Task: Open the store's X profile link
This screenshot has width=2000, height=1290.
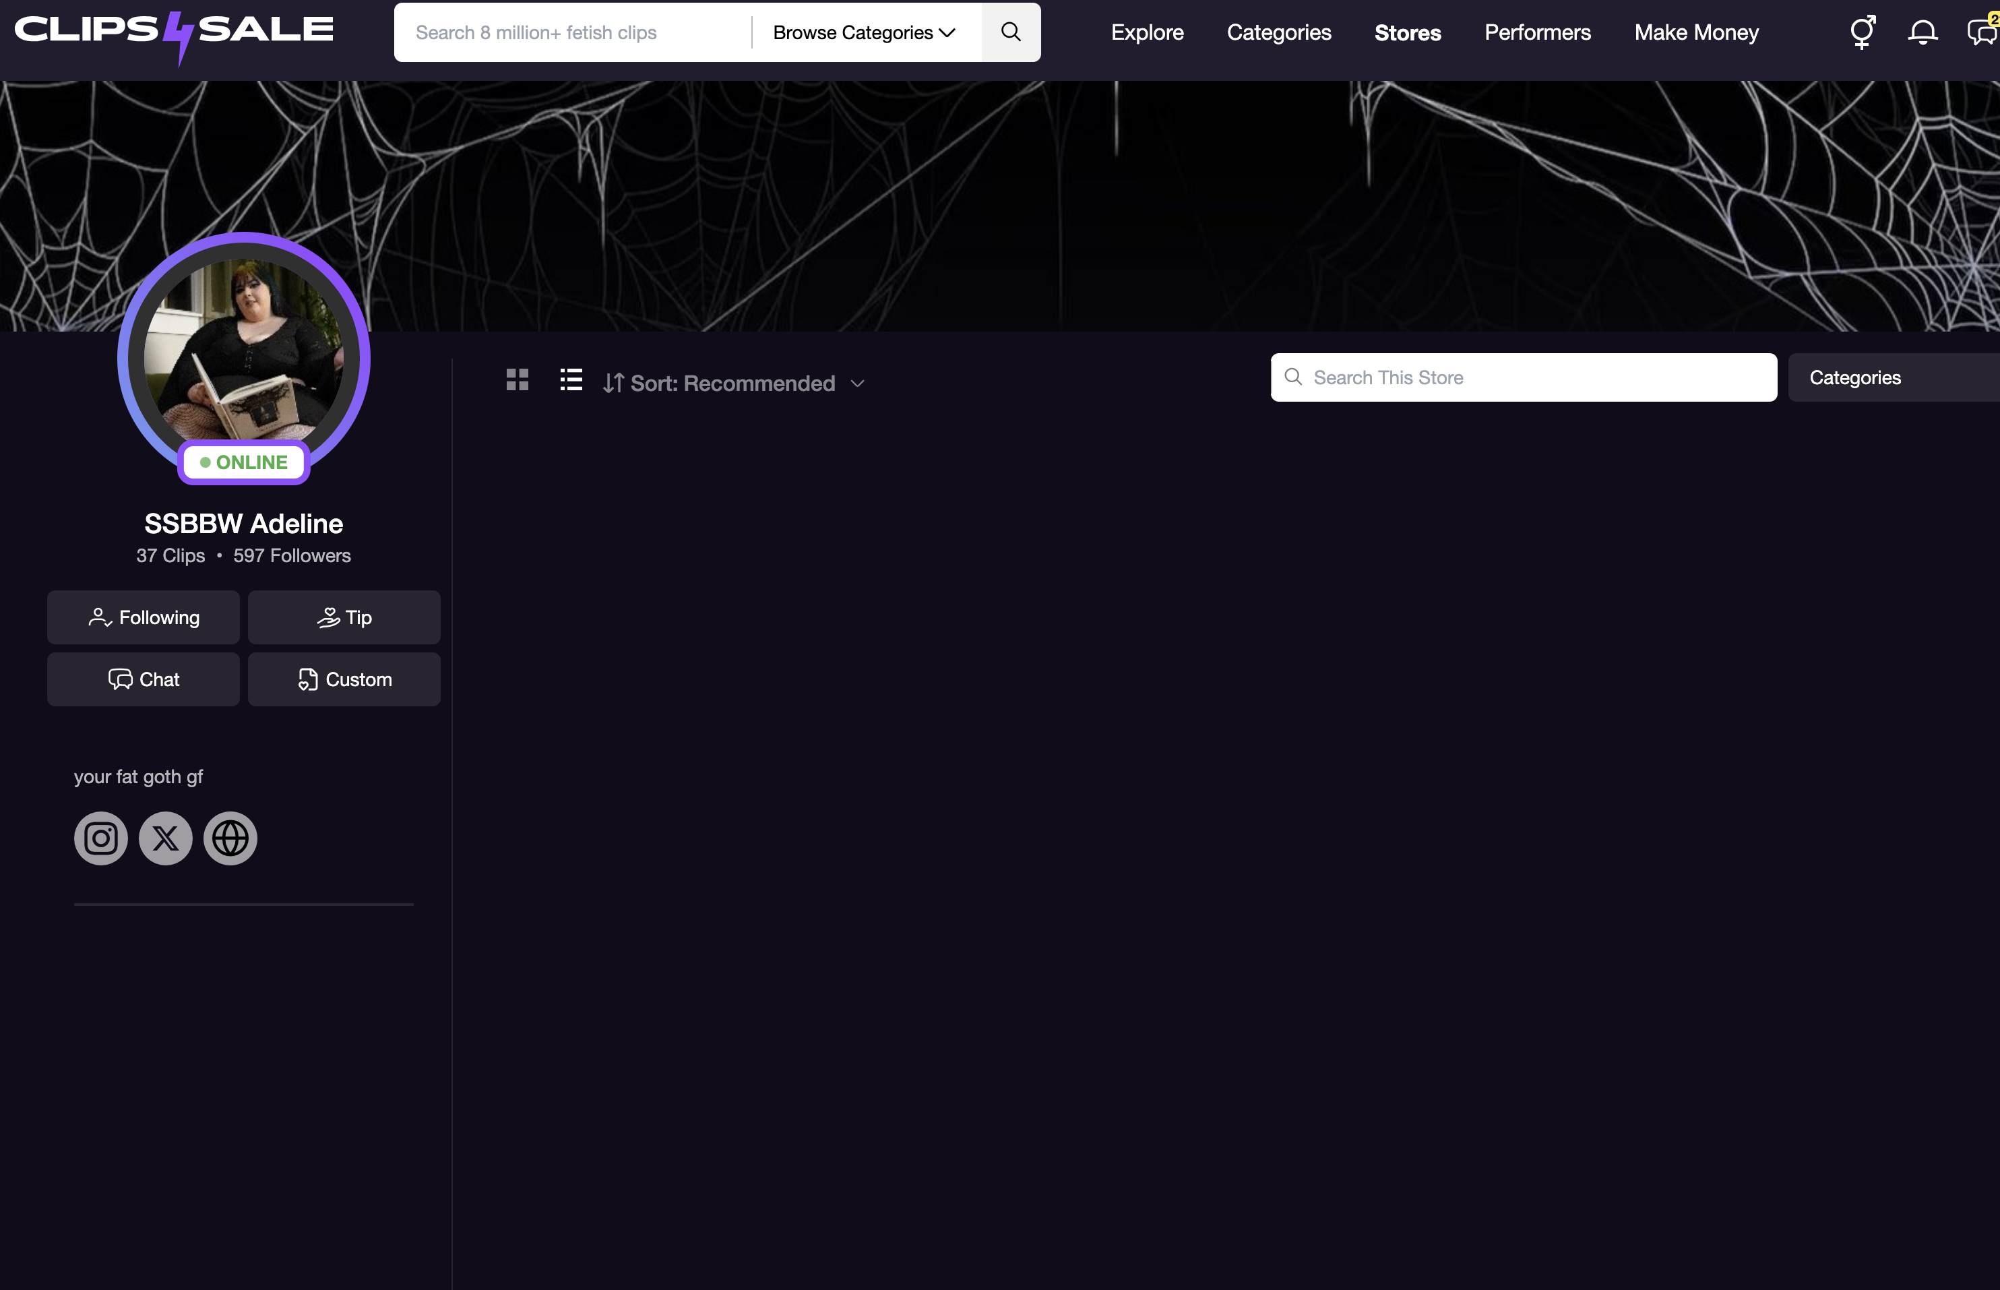Action: 166,838
